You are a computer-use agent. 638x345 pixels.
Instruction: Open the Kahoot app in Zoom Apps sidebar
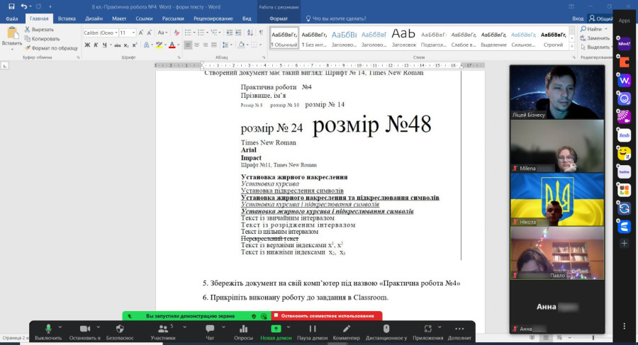pyautogui.click(x=624, y=43)
